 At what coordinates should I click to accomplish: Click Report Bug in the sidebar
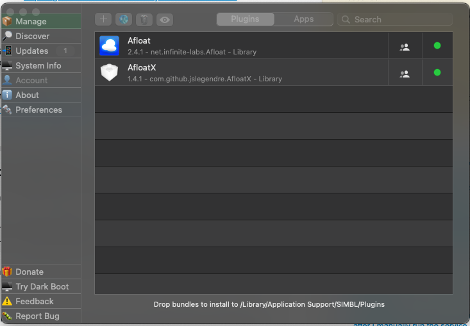click(41, 316)
